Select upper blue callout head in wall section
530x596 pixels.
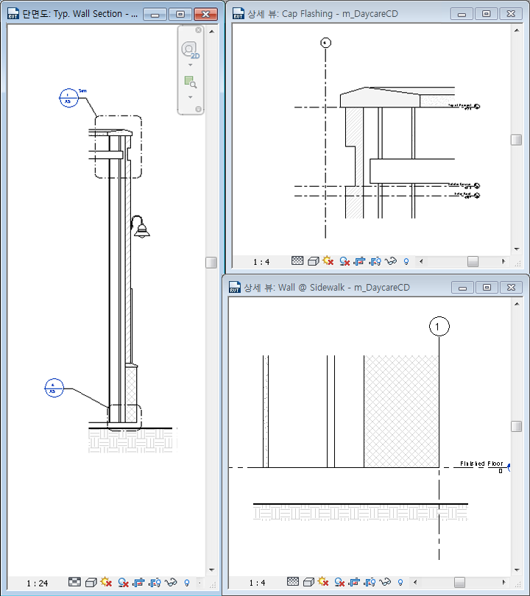(x=68, y=98)
